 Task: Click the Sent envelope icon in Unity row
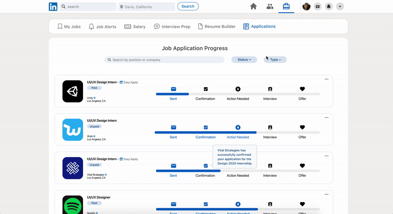(173, 89)
